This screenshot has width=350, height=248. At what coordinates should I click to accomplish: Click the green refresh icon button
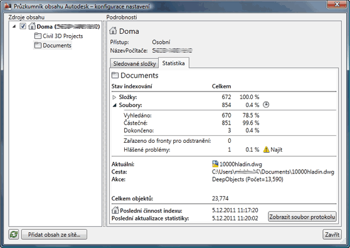pos(14,234)
